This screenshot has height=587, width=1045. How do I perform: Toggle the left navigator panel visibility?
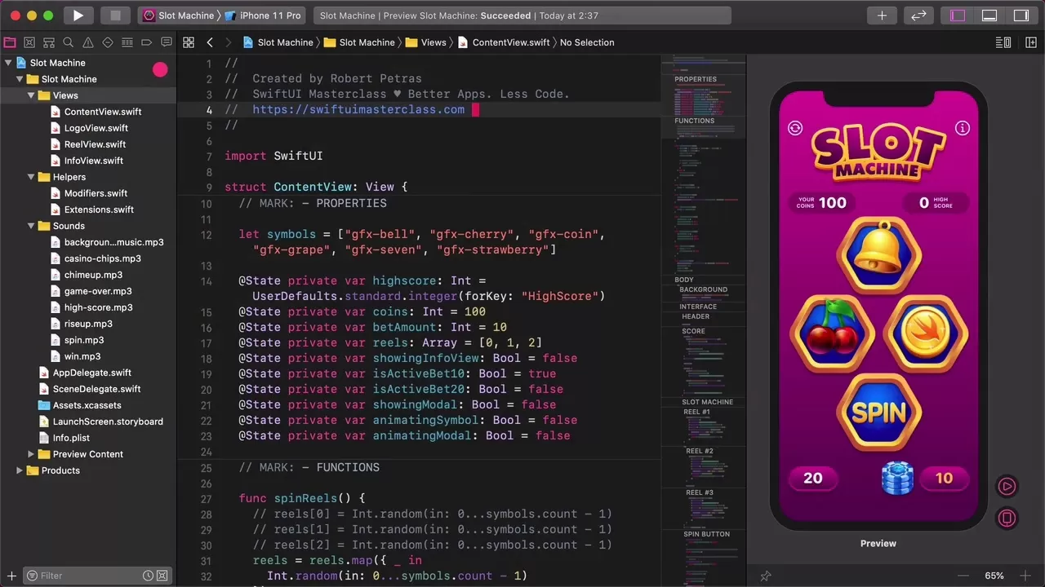pyautogui.click(x=958, y=15)
